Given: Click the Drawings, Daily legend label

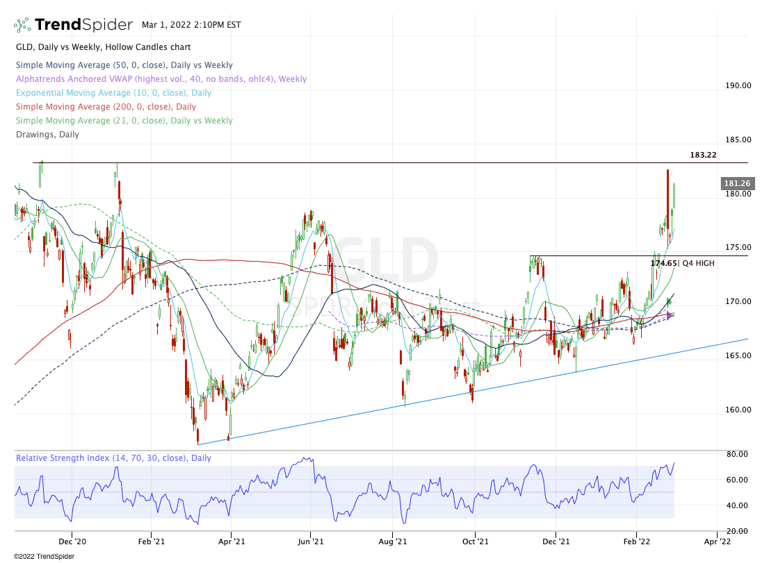Looking at the screenshot, I should pos(47,135).
